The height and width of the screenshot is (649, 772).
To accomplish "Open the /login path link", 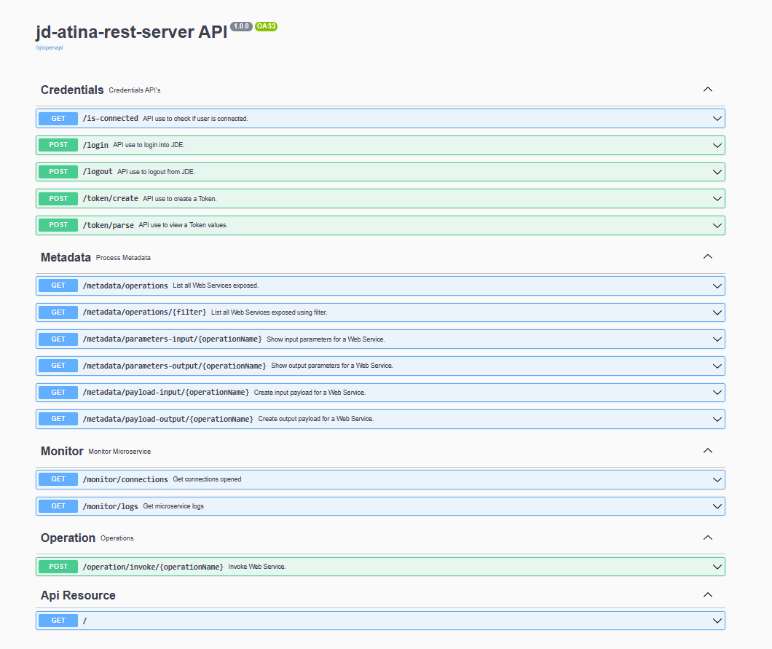I will (x=95, y=145).
